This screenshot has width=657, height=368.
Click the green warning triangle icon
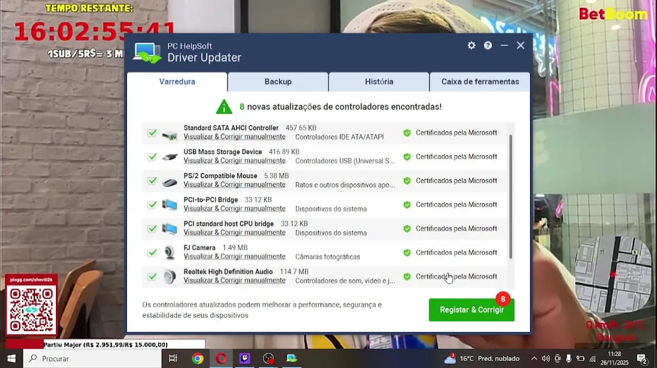click(224, 107)
